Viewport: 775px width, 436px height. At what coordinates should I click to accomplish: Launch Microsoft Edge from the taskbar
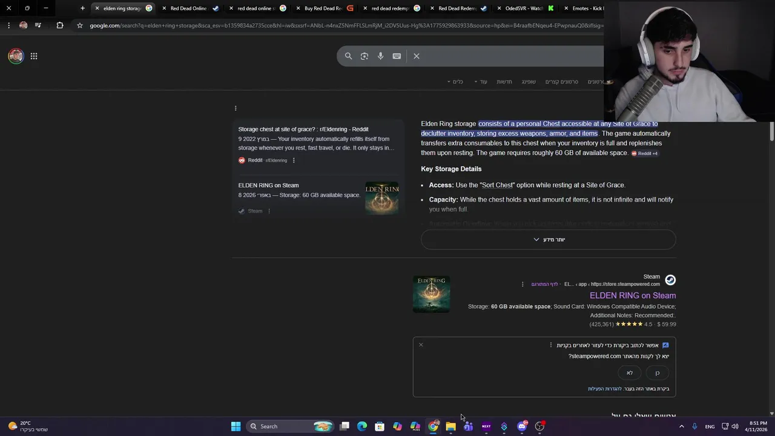tap(362, 426)
